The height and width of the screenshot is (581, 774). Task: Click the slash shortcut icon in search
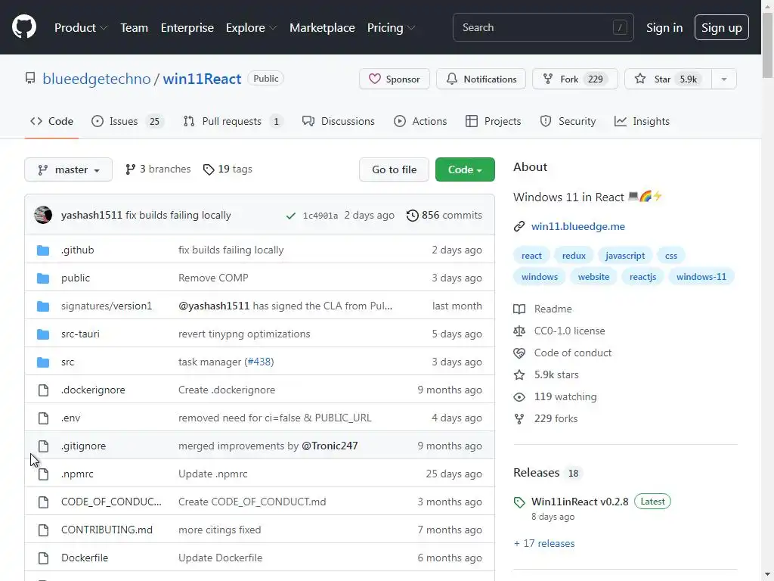[620, 28]
